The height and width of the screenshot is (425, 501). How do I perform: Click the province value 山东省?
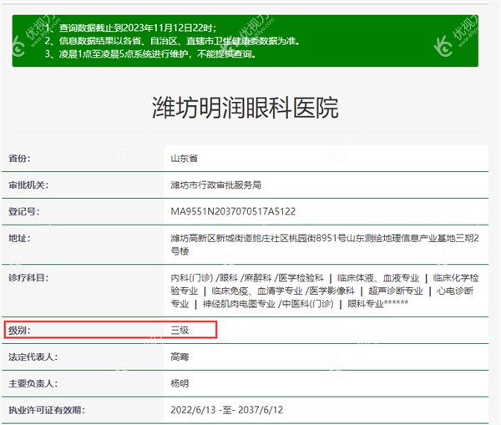tap(185, 158)
